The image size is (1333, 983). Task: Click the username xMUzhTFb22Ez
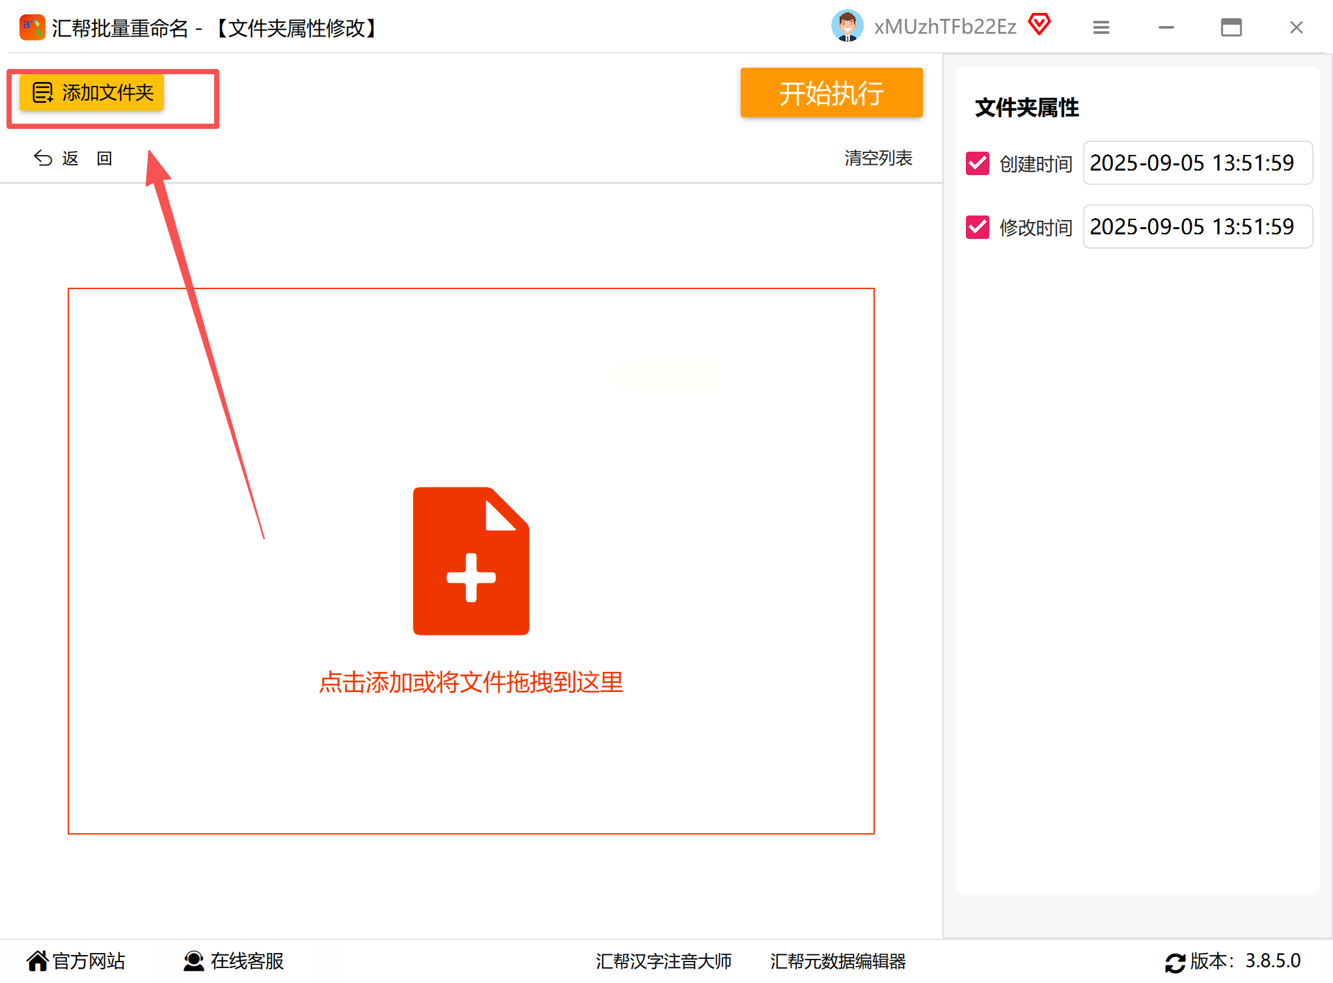click(x=944, y=27)
